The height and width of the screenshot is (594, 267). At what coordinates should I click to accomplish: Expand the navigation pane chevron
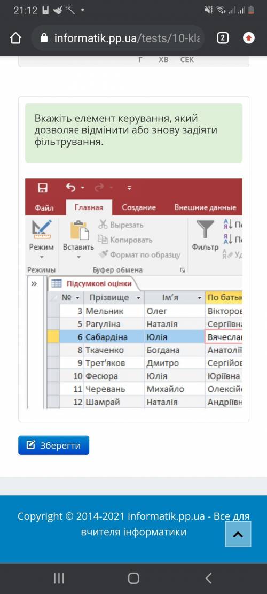point(34,283)
